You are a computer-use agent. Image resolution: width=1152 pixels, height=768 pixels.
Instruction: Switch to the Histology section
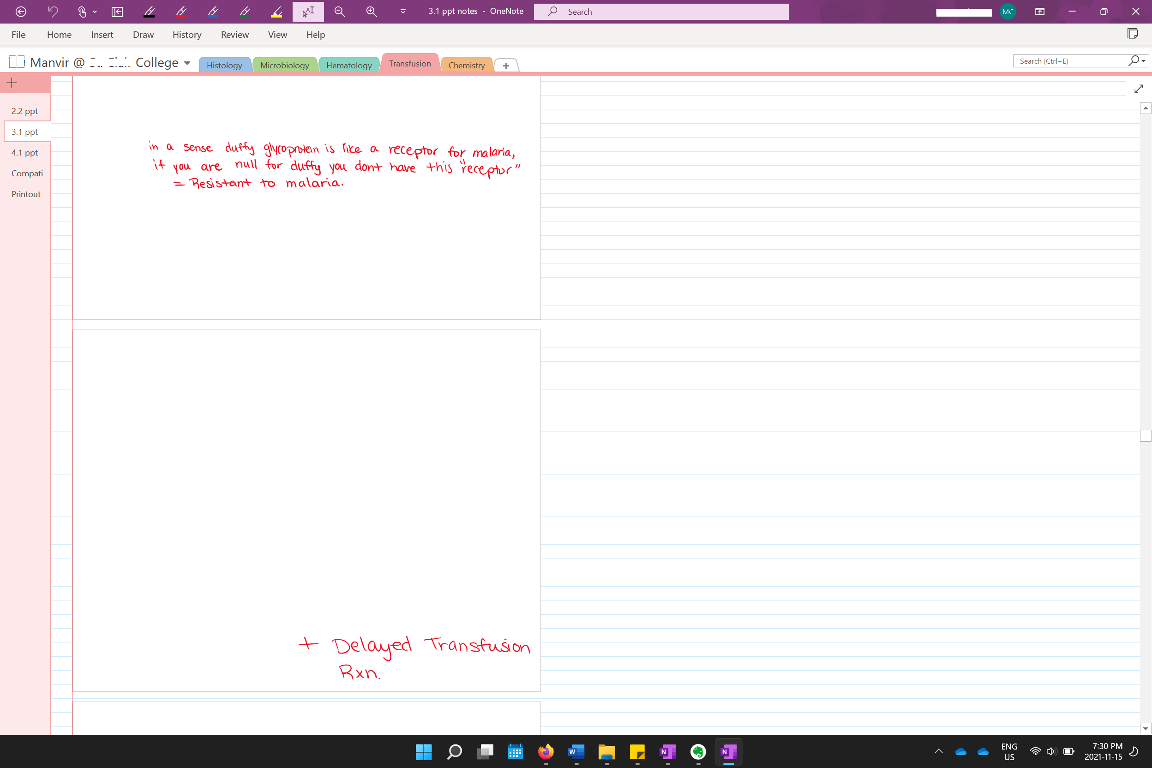pos(224,65)
